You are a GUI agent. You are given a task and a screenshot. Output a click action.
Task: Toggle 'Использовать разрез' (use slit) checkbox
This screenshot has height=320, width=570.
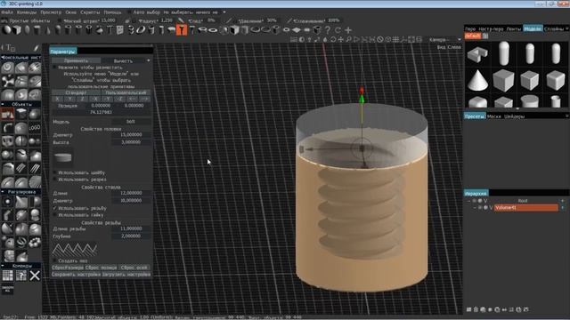click(55, 180)
